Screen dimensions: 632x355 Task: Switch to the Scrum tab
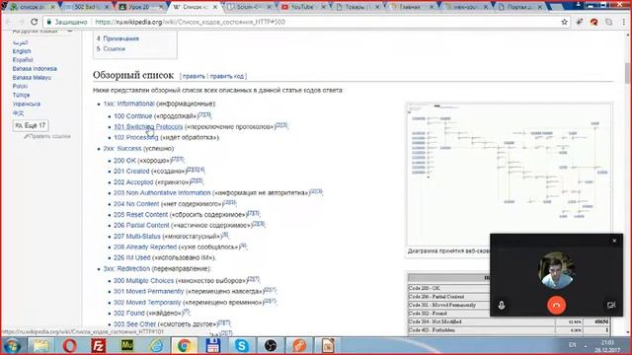249,7
